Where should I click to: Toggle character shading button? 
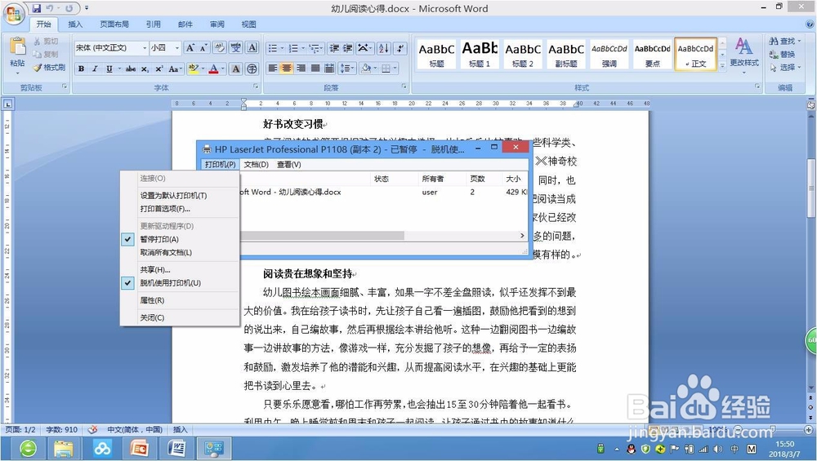click(235, 69)
